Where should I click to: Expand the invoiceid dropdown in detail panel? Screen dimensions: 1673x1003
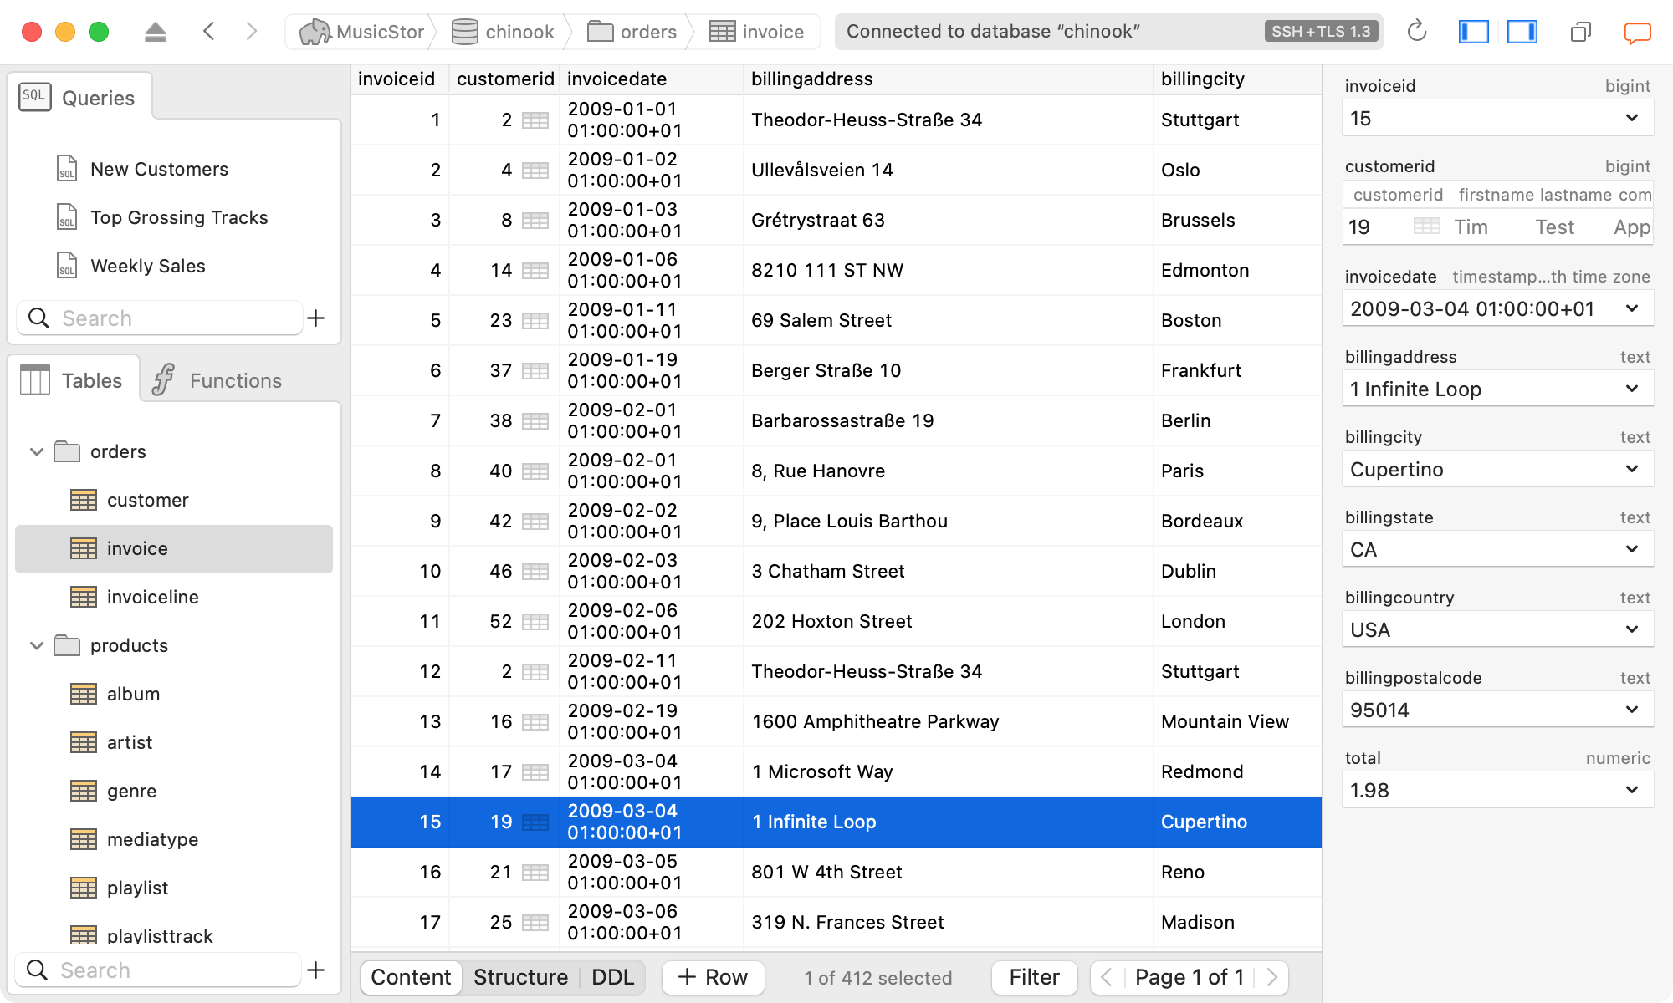[x=1630, y=118]
